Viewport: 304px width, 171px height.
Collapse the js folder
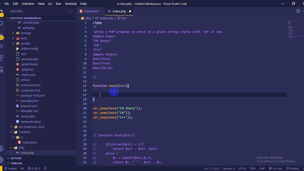13,137
